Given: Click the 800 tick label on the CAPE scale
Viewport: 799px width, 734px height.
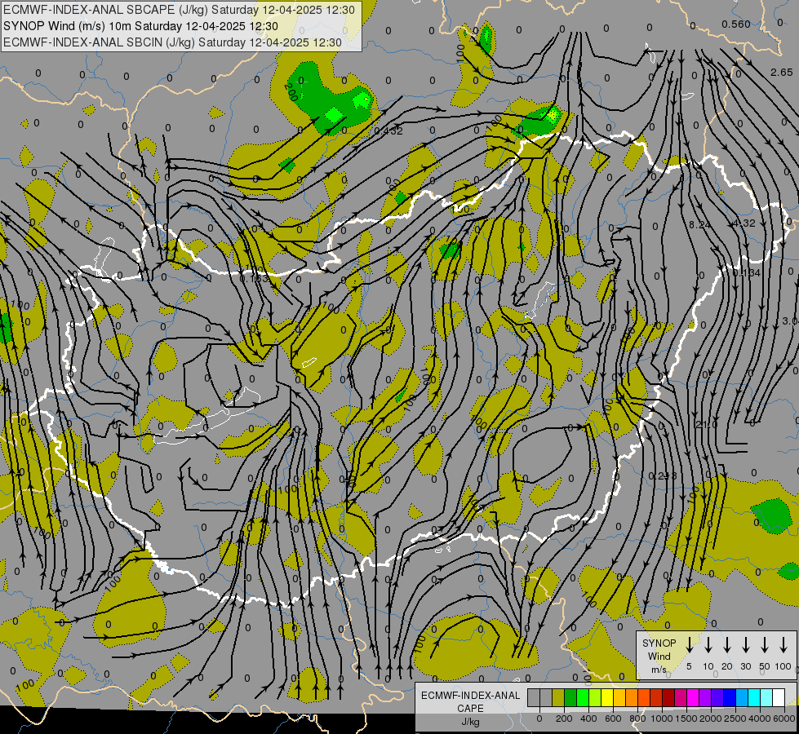Looking at the screenshot, I should 637,719.
